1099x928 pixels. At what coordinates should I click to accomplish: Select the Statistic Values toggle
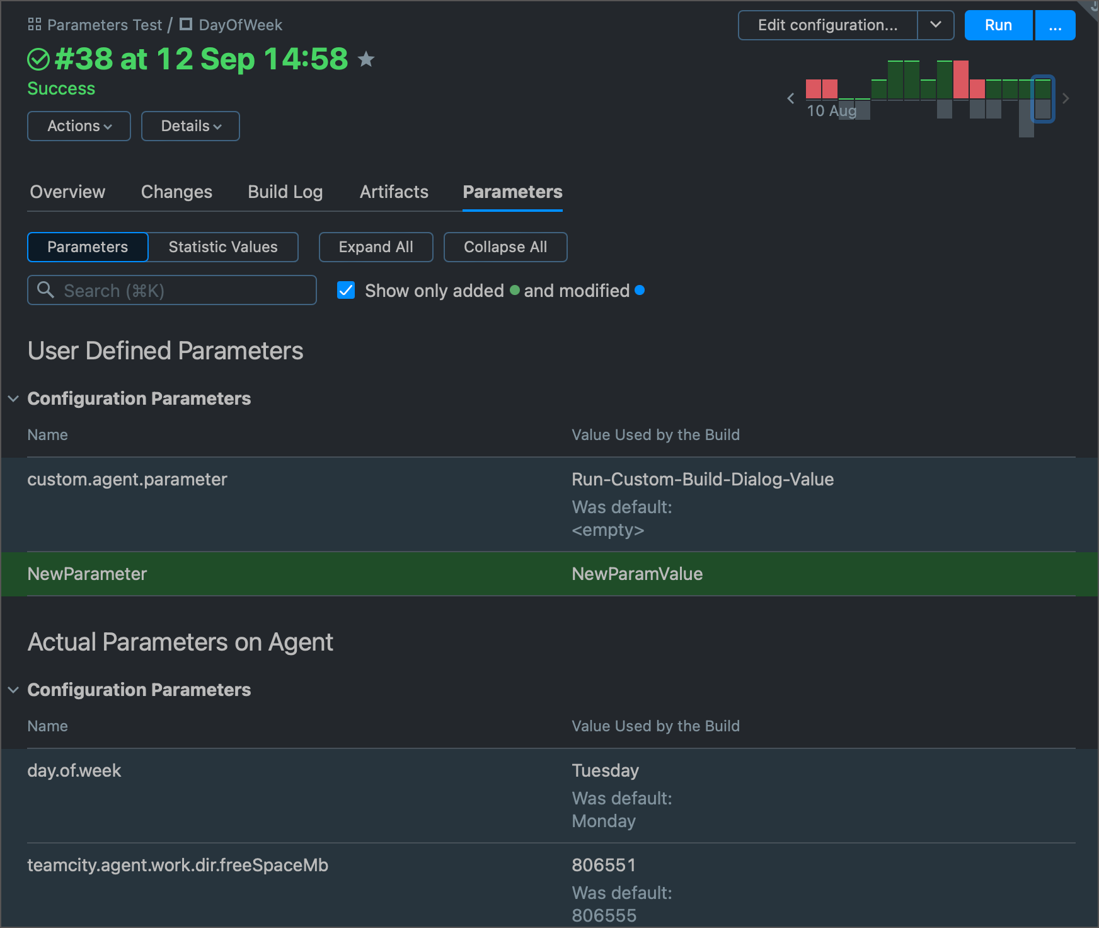(223, 246)
